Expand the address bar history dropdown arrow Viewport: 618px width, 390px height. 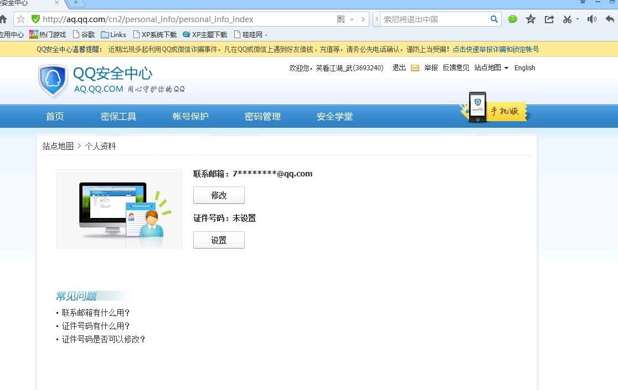point(352,19)
